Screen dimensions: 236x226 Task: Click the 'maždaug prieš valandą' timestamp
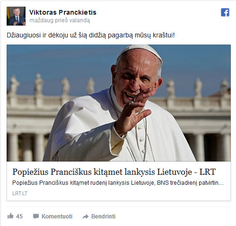[60, 20]
